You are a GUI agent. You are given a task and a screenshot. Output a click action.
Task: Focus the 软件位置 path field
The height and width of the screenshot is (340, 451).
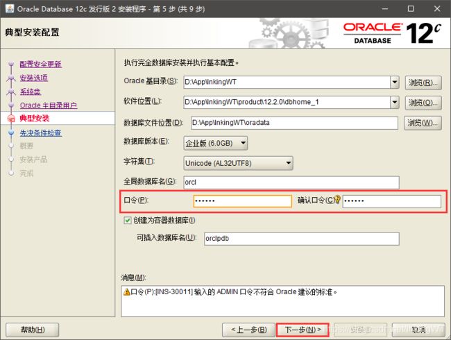(287, 102)
